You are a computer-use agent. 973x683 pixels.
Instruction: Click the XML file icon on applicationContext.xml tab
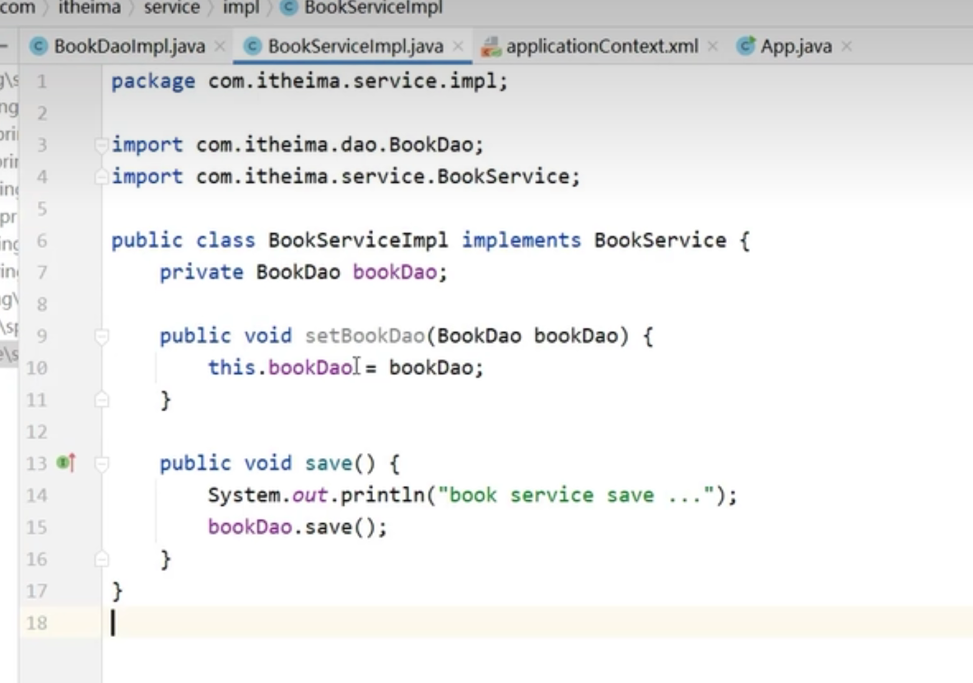coord(491,47)
